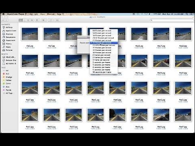
Task: Select the file37.jpg thumbnail
Action: coord(30,88)
